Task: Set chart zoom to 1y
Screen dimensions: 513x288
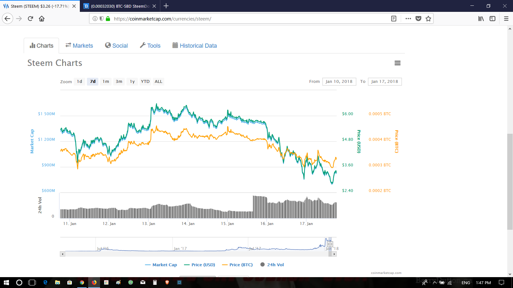Action: click(132, 82)
